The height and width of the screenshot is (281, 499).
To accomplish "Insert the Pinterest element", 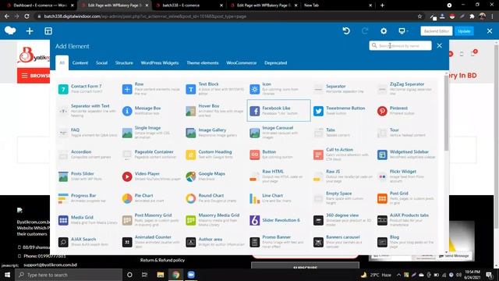I will coord(405,111).
